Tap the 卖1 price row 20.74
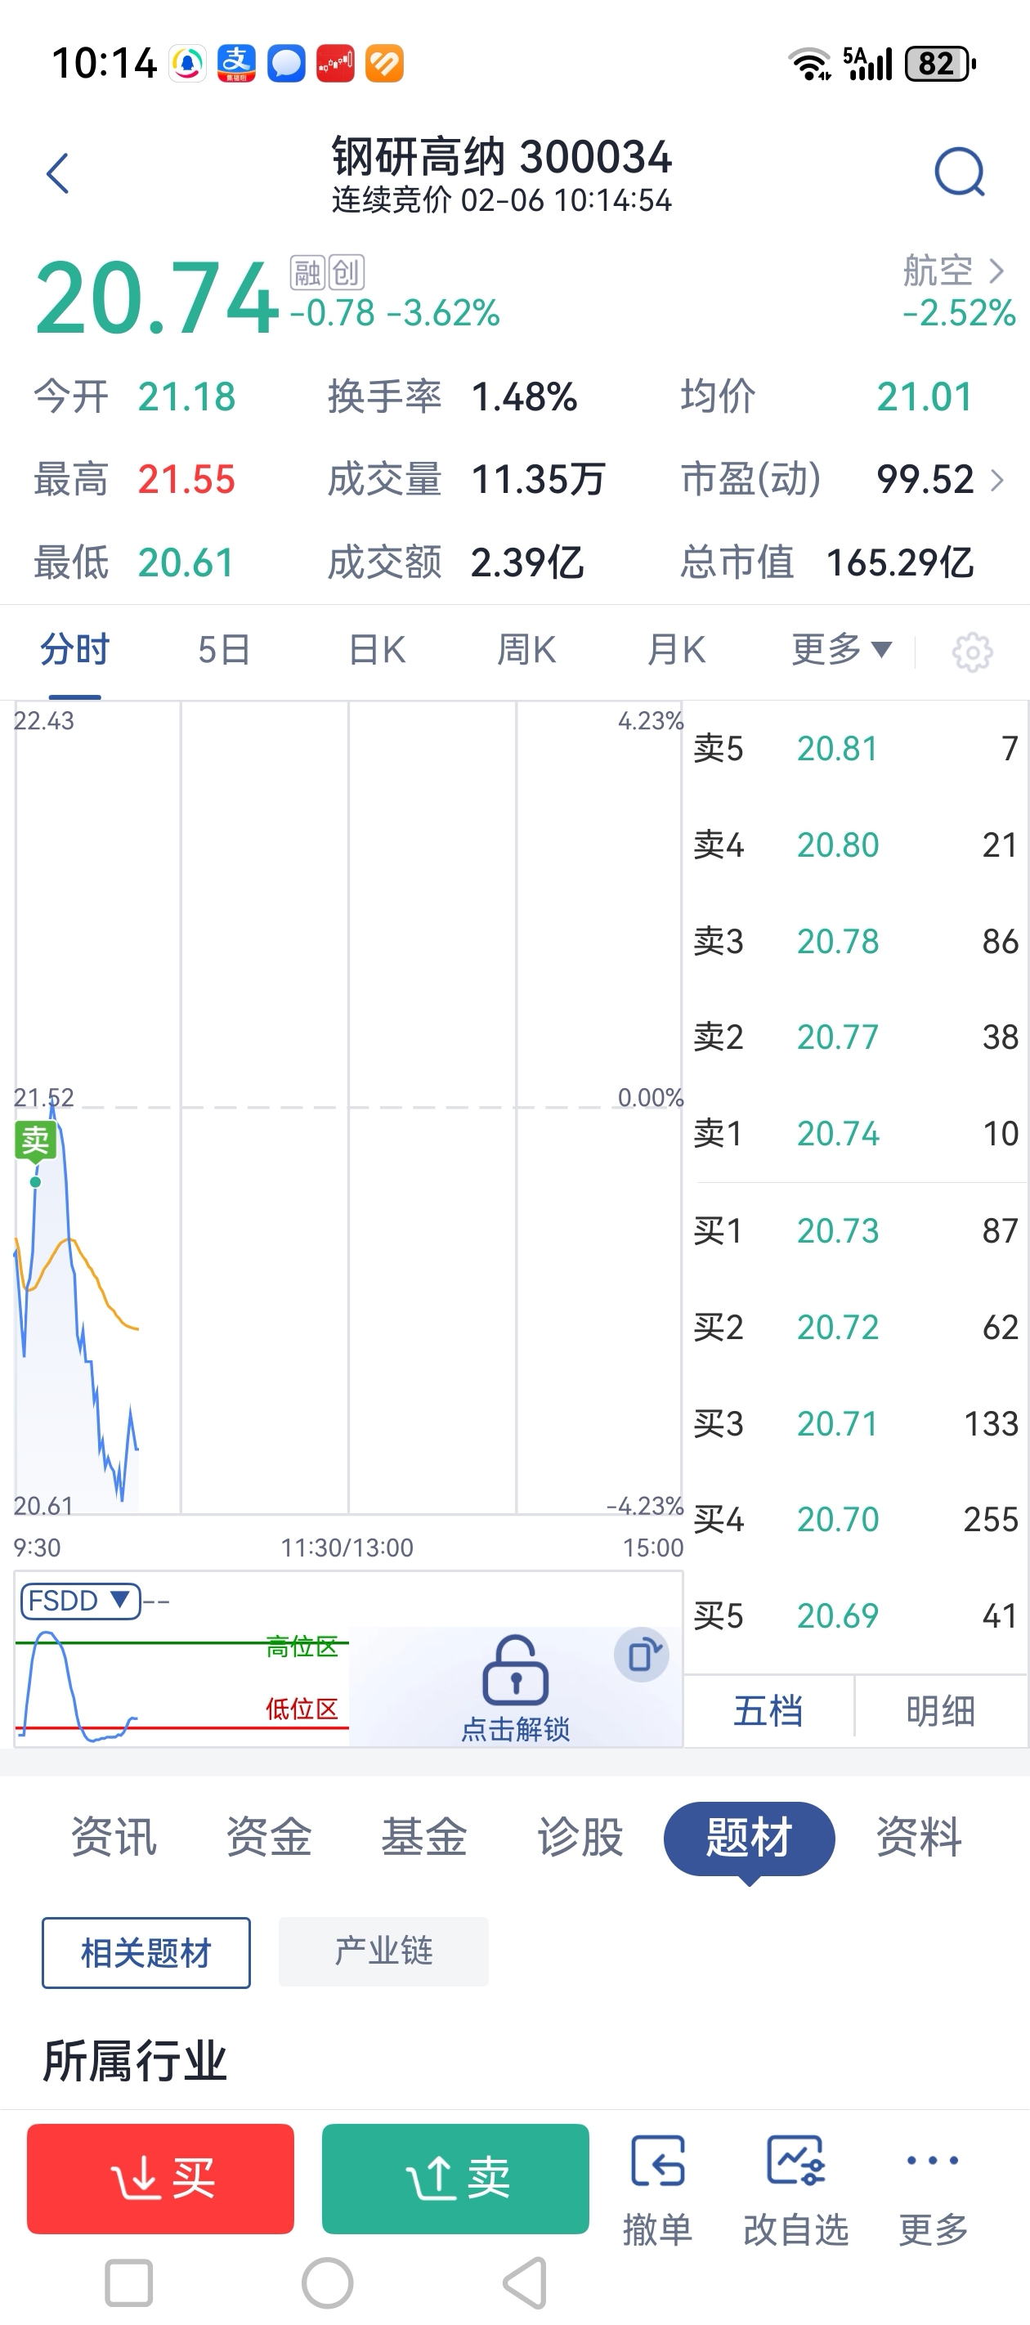 click(x=855, y=1133)
